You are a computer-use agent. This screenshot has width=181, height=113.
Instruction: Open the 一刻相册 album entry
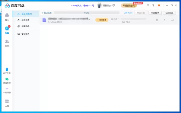click(x=7, y=91)
